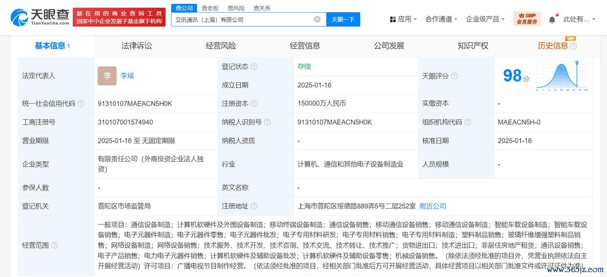Viewport: 607px width, 277px height.
Task: Click 普陀区市场监管局 registration authority
Action: pyautogui.click(x=124, y=206)
